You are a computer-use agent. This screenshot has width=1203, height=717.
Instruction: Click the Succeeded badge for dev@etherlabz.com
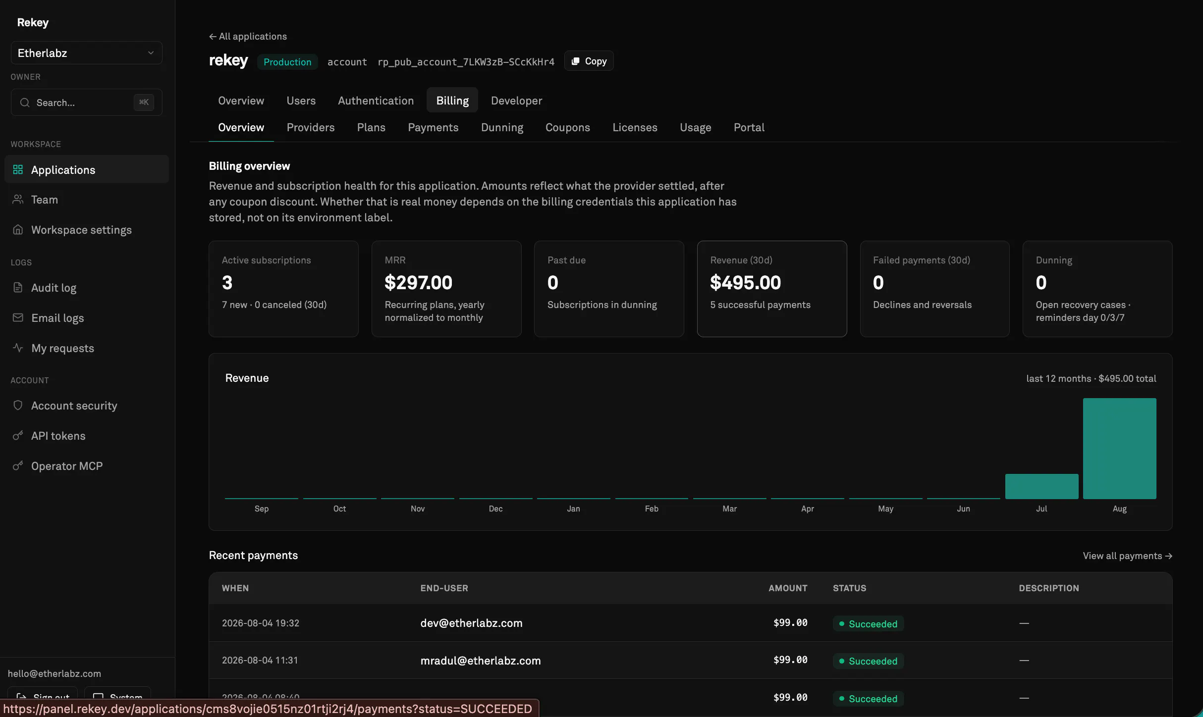[x=868, y=623]
